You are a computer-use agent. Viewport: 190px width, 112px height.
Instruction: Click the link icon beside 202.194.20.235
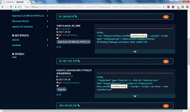tap(79, 105)
